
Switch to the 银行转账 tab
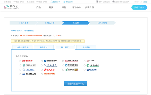click(86, 47)
